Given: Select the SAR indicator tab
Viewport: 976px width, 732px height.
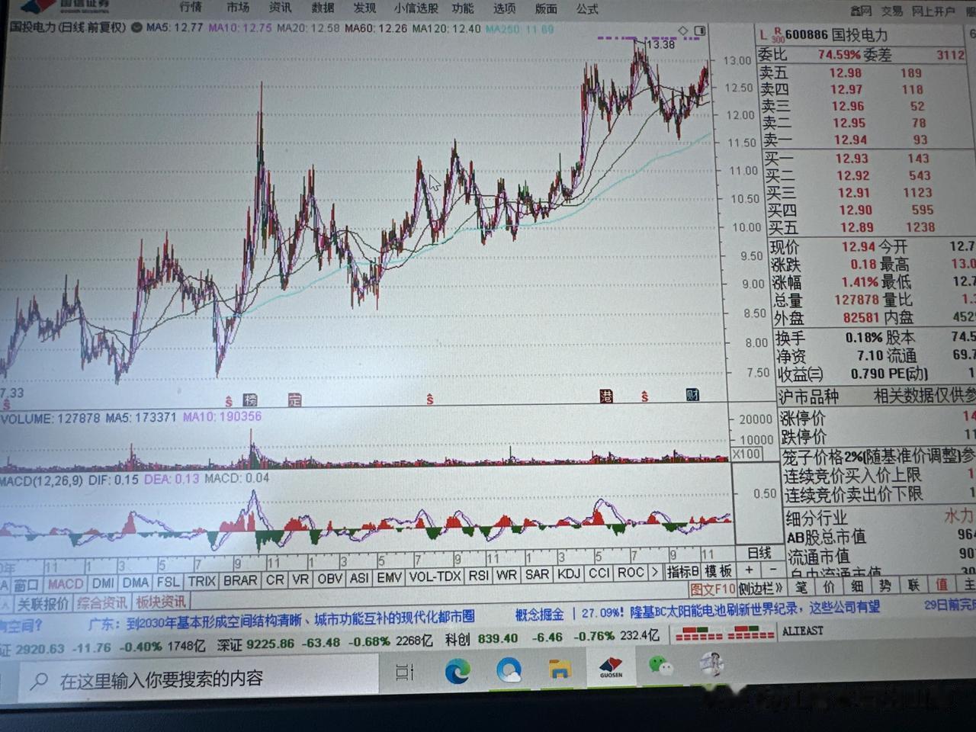Looking at the screenshot, I should pyautogui.click(x=537, y=574).
